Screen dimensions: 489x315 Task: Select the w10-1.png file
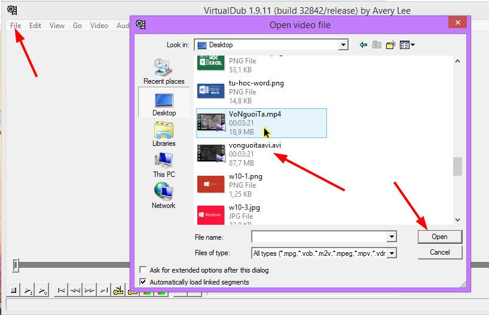261,185
